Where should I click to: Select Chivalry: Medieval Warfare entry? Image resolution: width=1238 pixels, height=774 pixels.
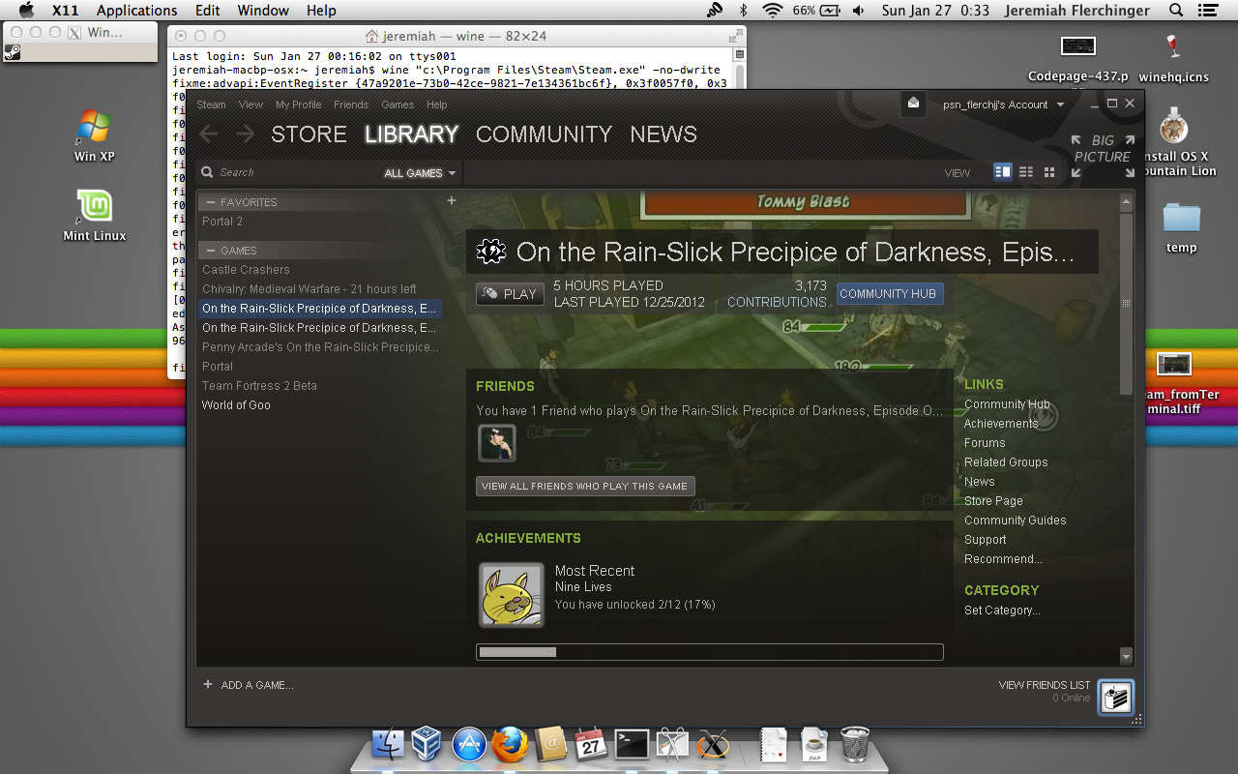pos(309,289)
